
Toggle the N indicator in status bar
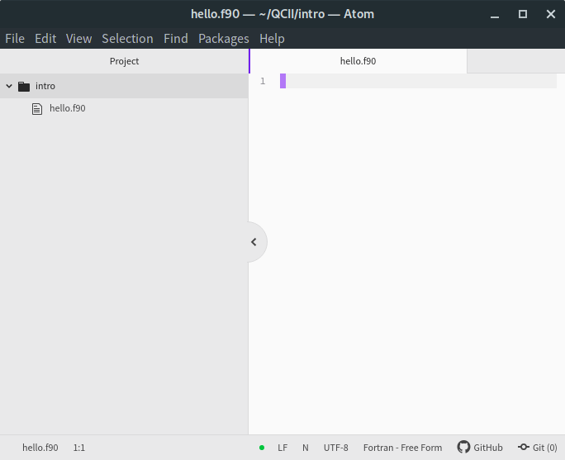[305, 448]
